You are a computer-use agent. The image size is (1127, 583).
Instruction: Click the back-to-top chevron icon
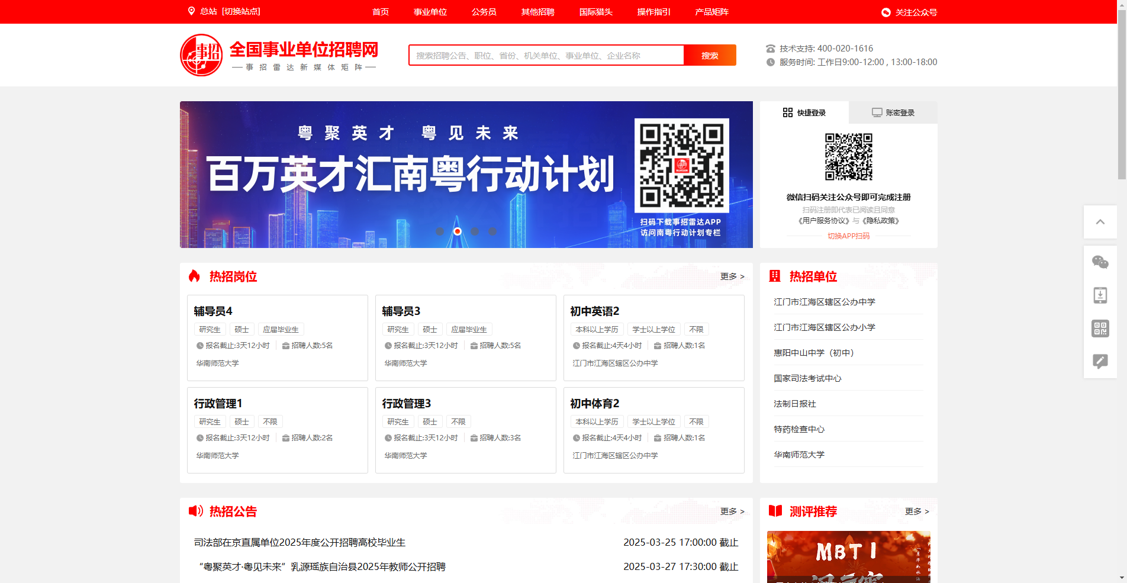(1100, 222)
